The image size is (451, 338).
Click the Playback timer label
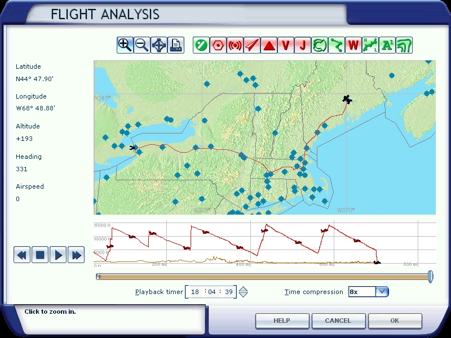click(159, 292)
